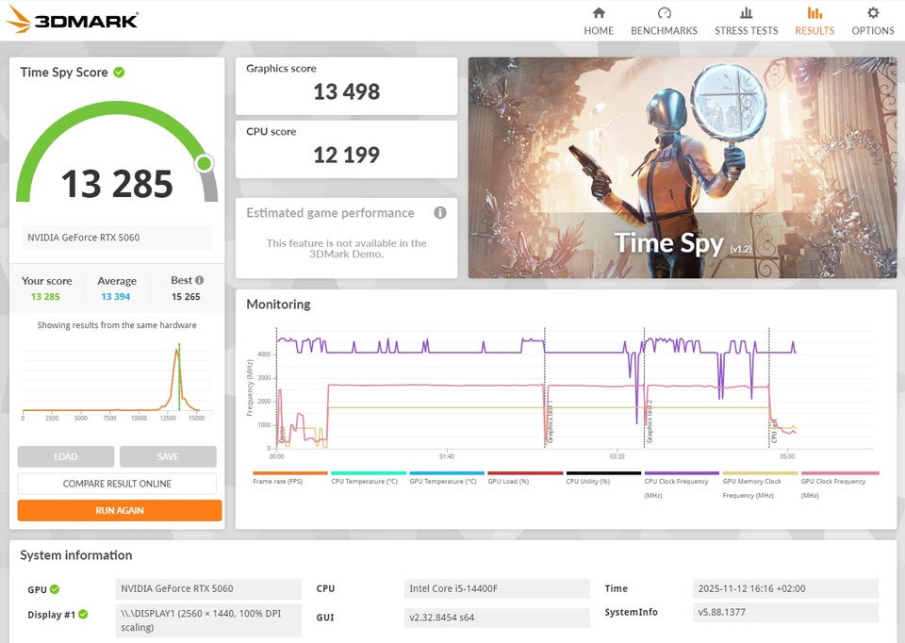Open the Options gear icon

click(873, 12)
